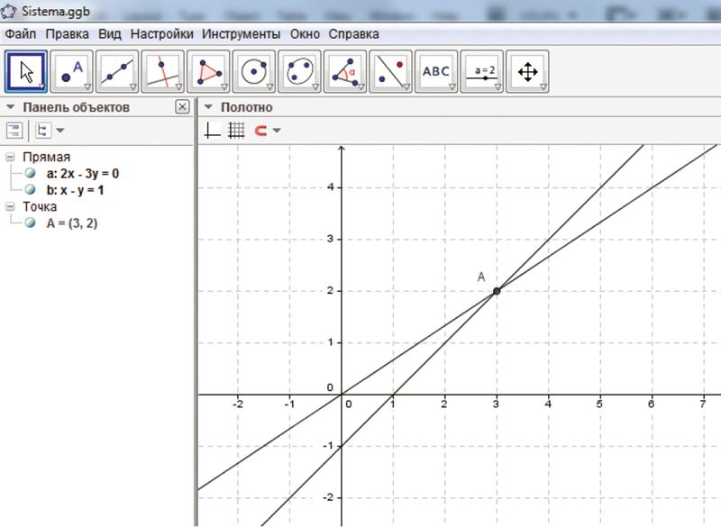Open the point capturing dropdown arrow

[277, 131]
